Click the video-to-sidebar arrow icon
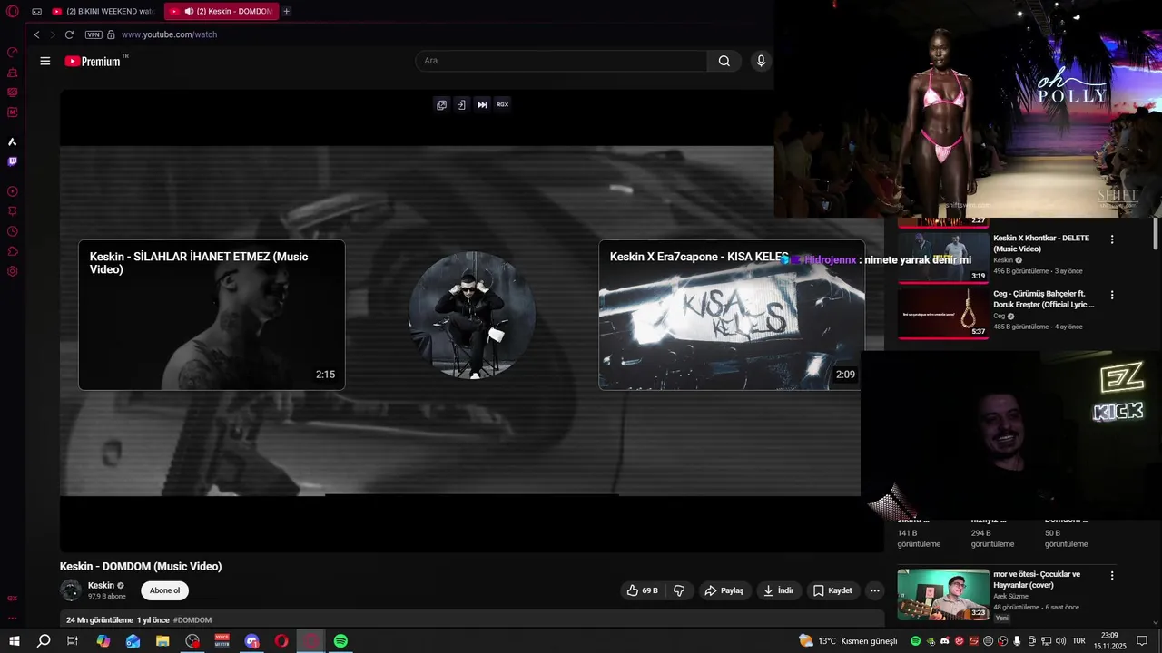Screen dimensions: 1162x653 [461, 104]
